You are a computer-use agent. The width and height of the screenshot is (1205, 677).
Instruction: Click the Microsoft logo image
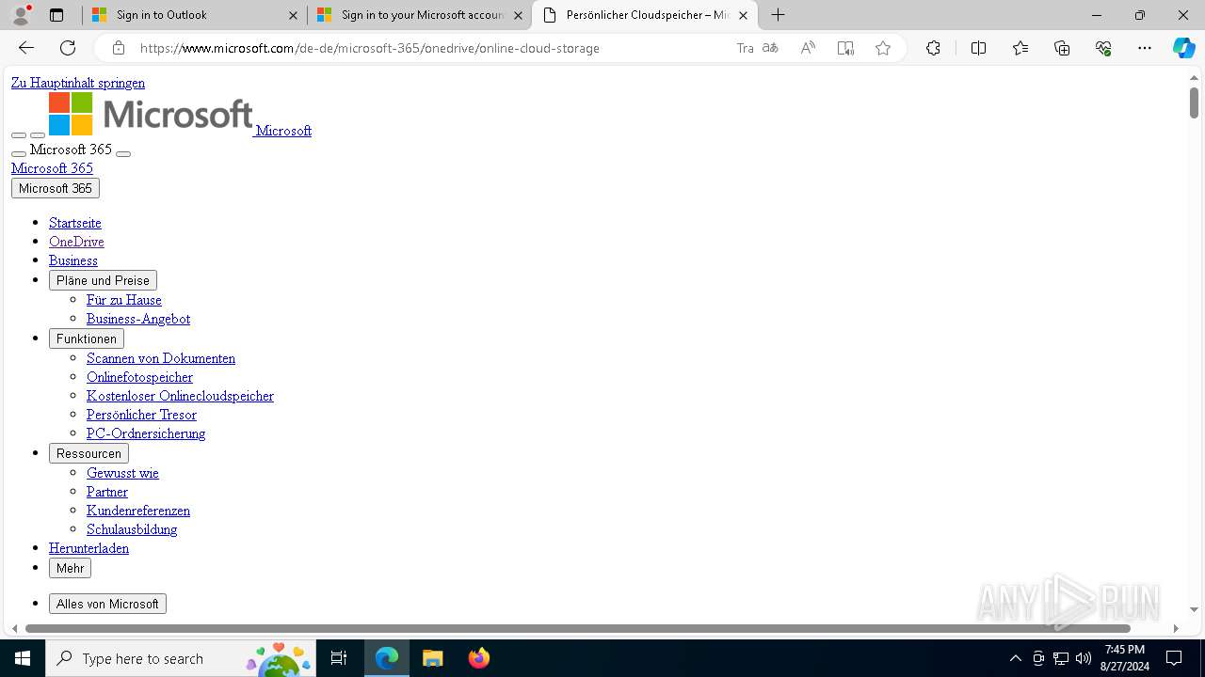151,114
